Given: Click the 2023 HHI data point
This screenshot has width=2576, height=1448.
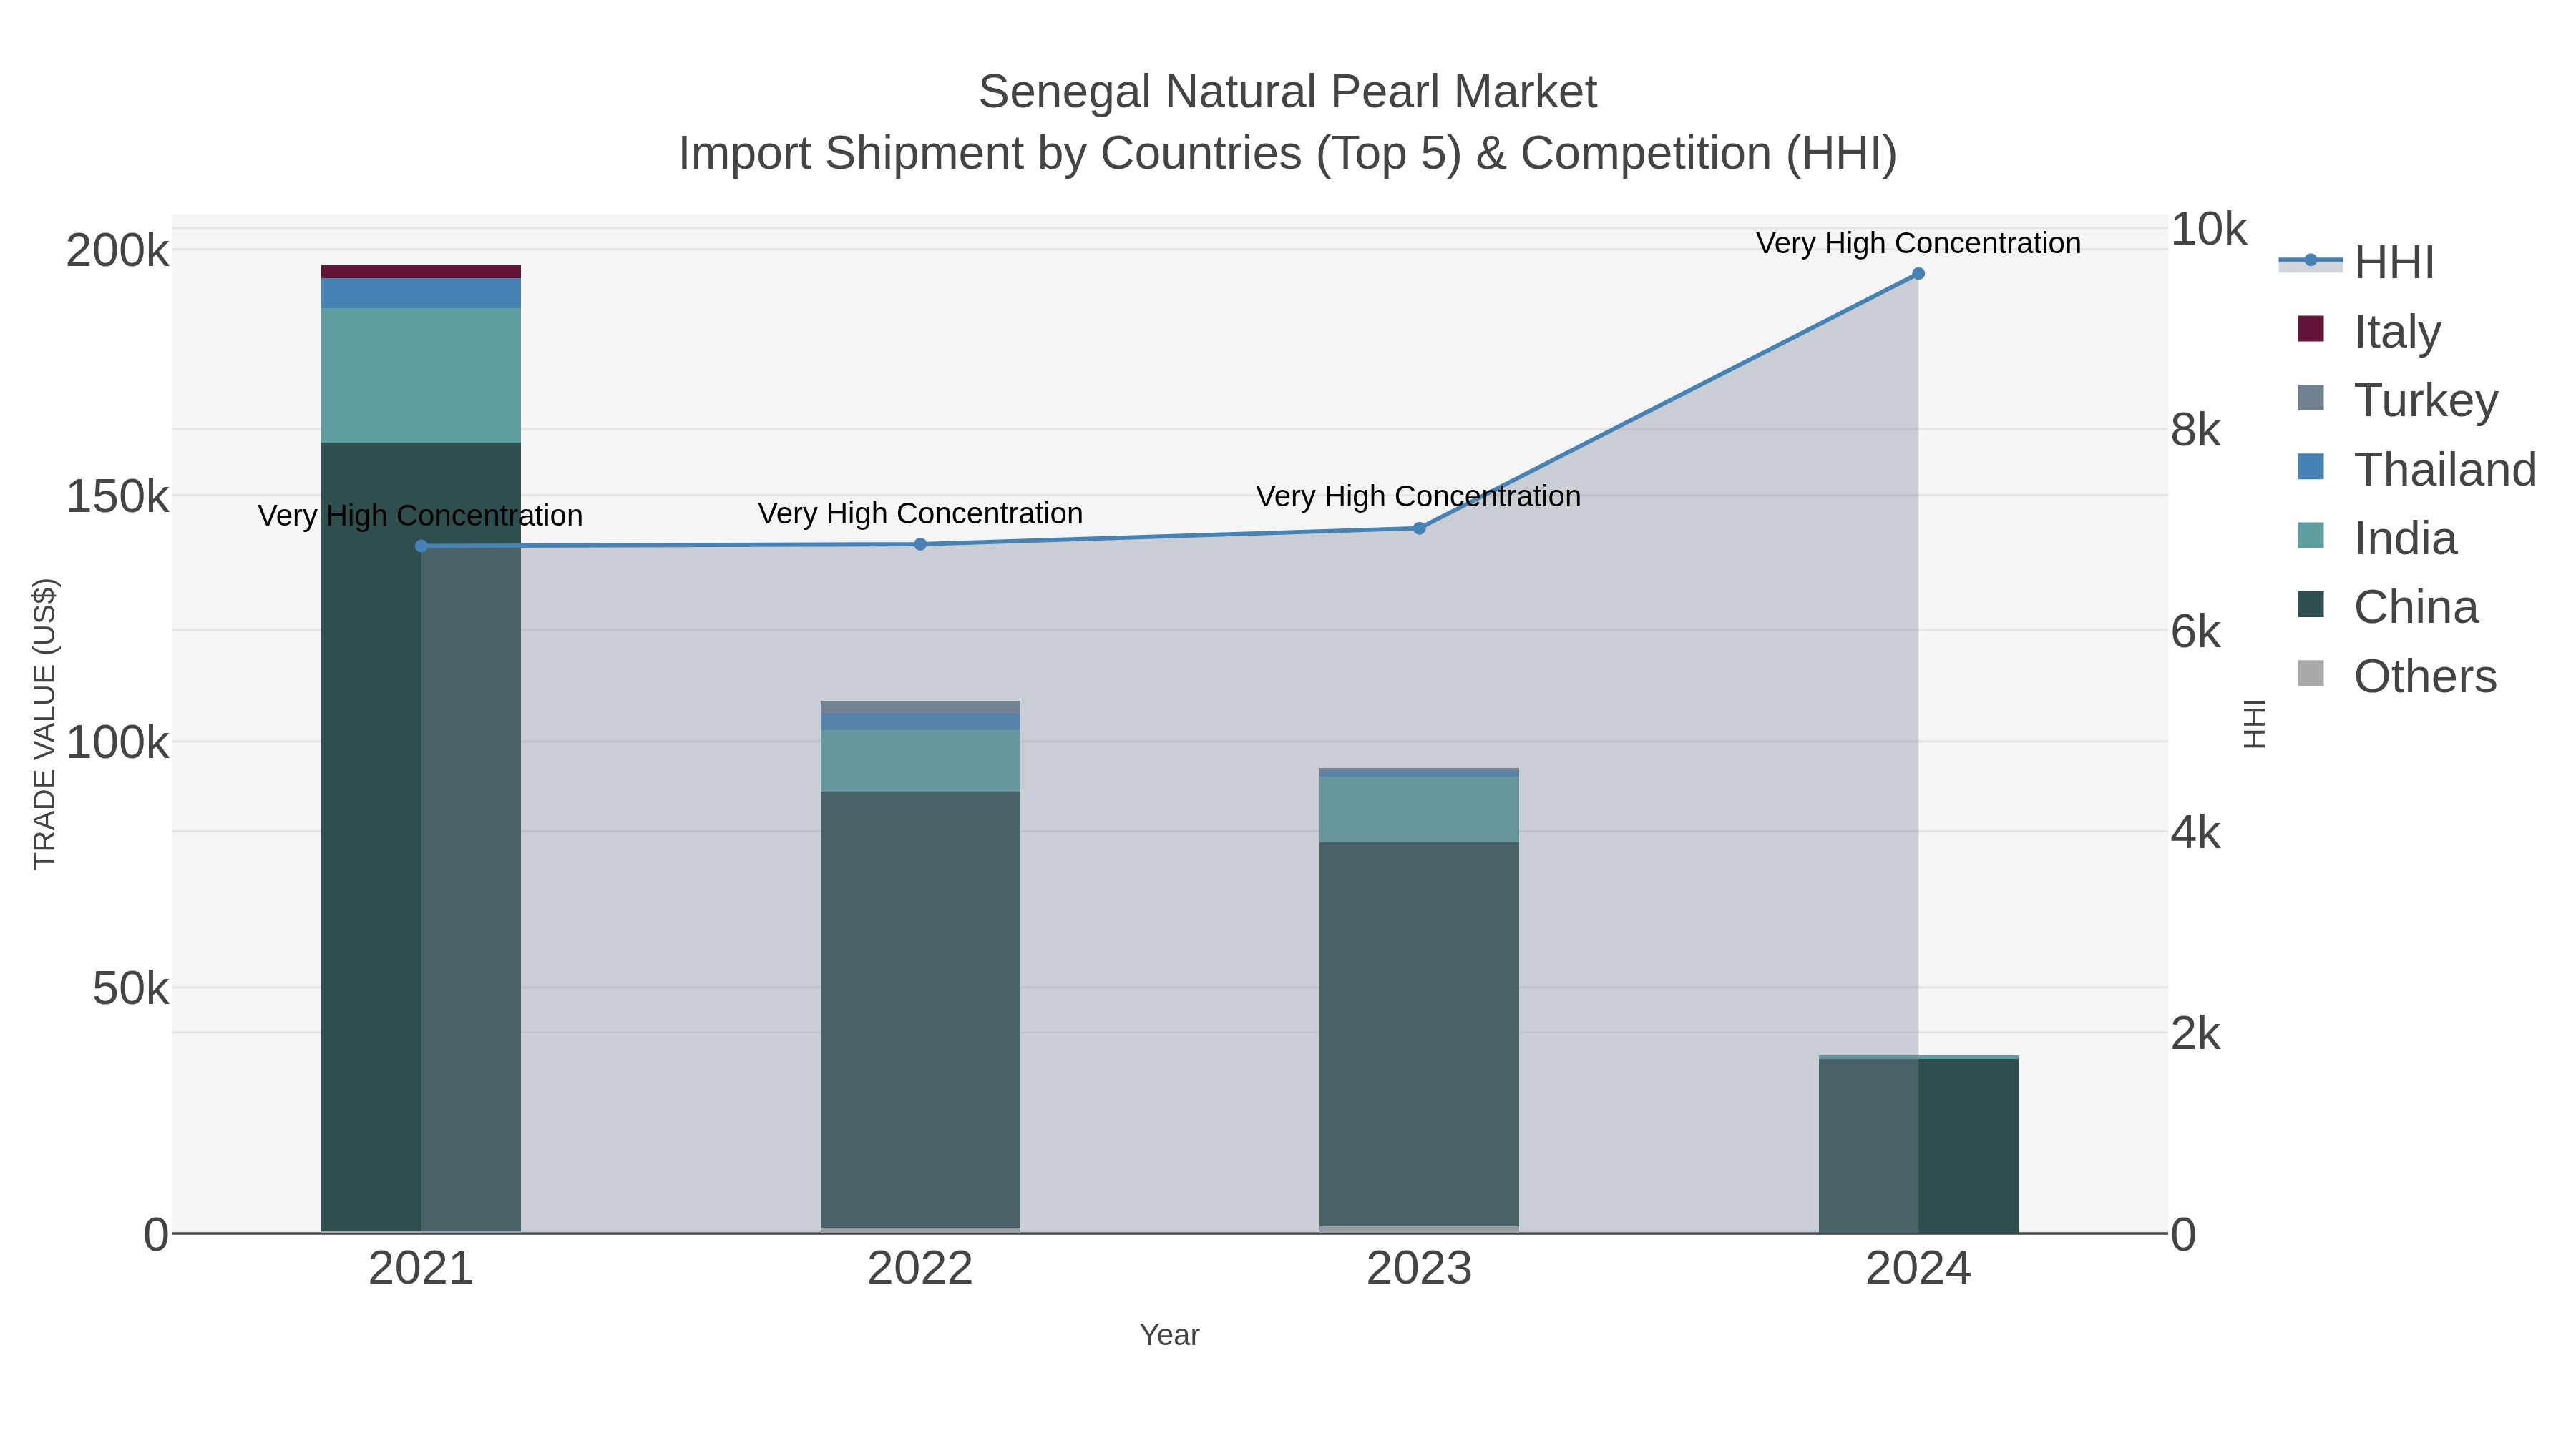Looking at the screenshot, I should [x=1419, y=528].
